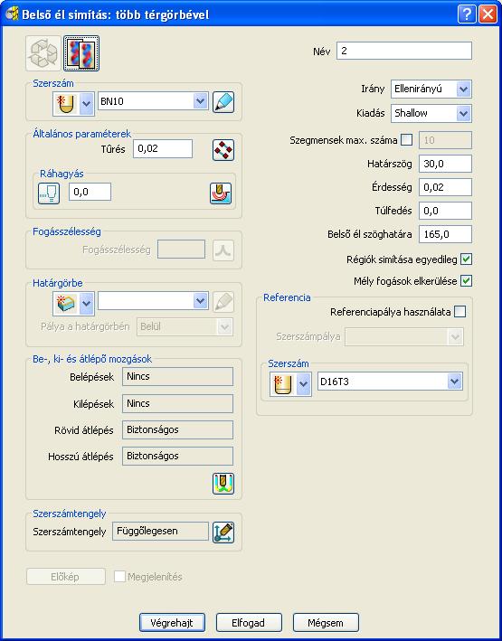The image size is (502, 641).
Task: Click the copy toolpath icon near top
Action: 81,53
